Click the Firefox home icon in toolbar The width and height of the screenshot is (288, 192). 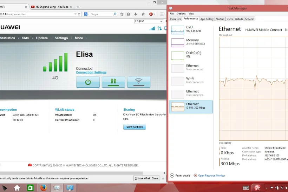(143, 14)
